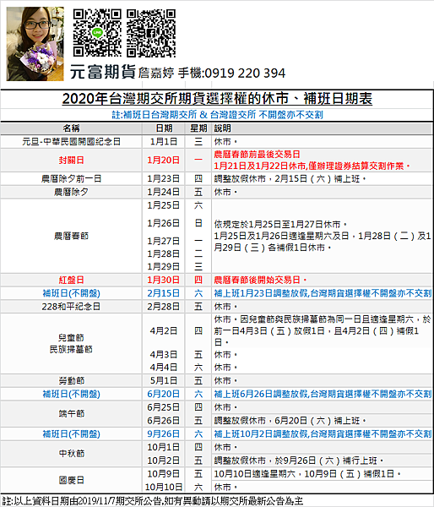This screenshot has width=434, height=507.
Task: Click the 星期 column header
Action: pyautogui.click(x=198, y=128)
